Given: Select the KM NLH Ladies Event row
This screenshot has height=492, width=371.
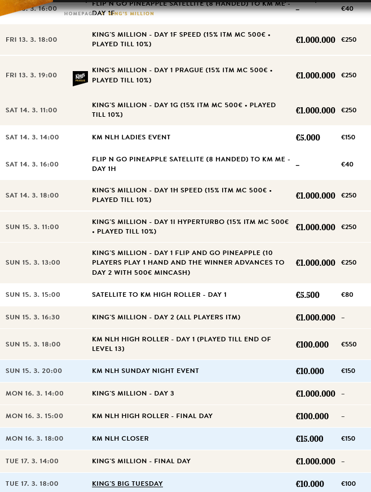Looking at the screenshot, I should 131,137.
